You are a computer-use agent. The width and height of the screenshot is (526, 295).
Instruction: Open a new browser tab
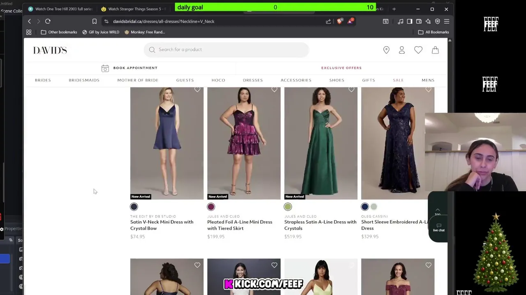pyautogui.click(x=394, y=9)
